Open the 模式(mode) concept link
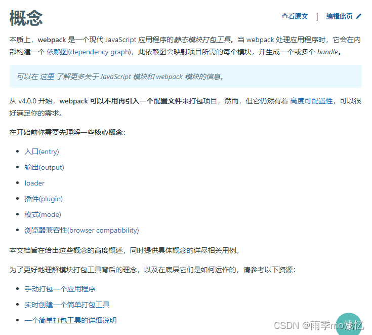 43,214
